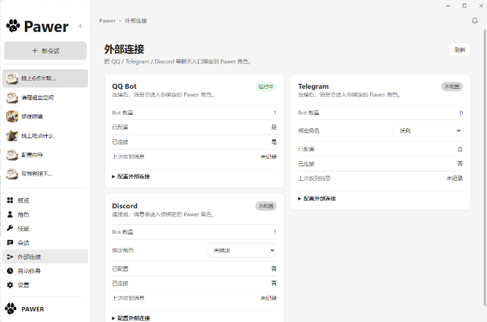Expand 配置外部连接 in the Discord card
Viewport: 487px width, 322px height.
(131, 318)
